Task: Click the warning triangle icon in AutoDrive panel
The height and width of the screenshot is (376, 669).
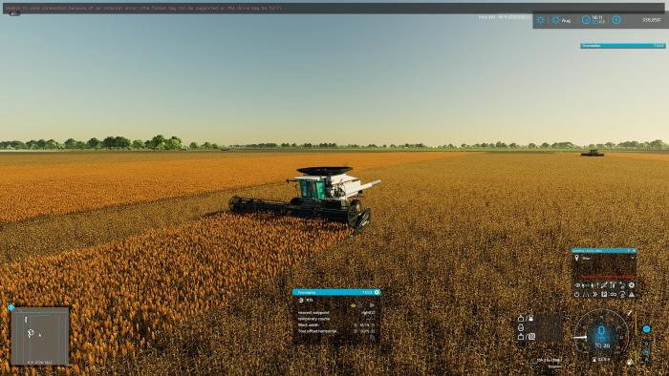Action: pos(632,295)
